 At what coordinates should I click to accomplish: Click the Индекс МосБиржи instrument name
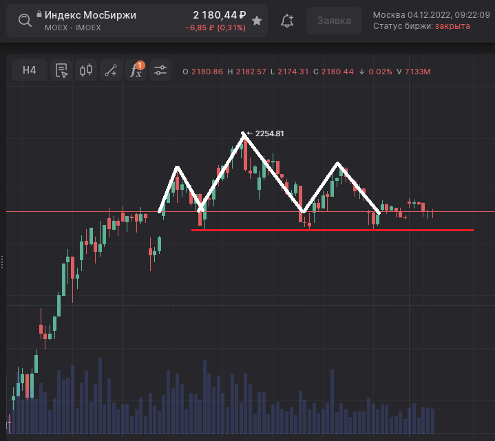[x=90, y=15]
